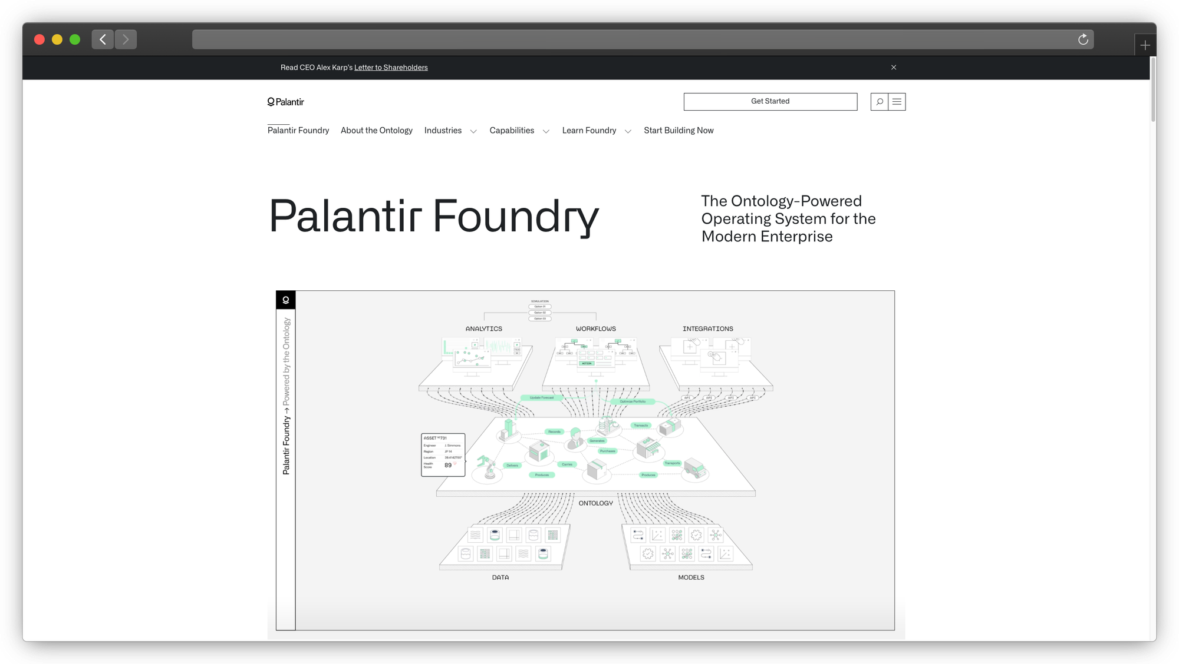This screenshot has width=1179, height=664.
Task: Go to About the Ontology tab
Action: (x=377, y=130)
